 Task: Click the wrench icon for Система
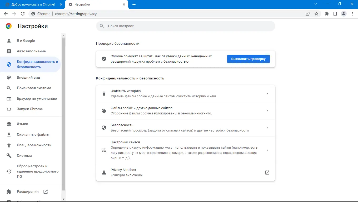click(9, 155)
